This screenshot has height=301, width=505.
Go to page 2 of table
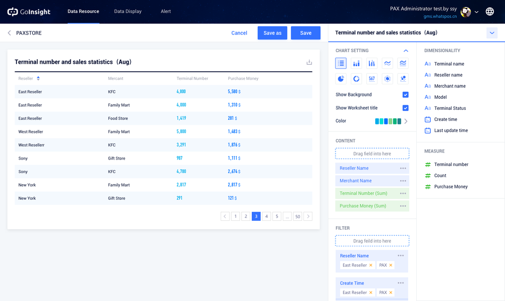(246, 216)
